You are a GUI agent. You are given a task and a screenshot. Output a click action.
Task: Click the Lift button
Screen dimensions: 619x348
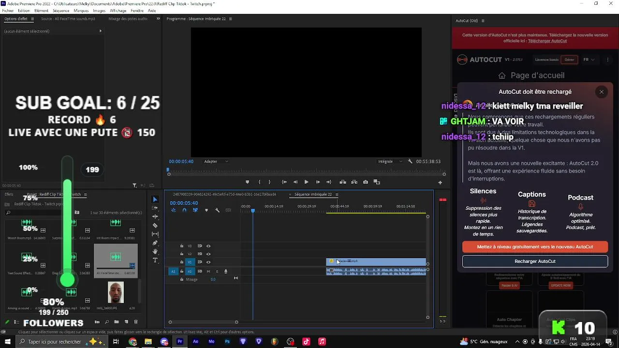(x=343, y=182)
